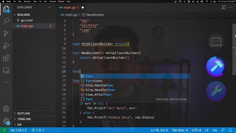Open the Manage settings gear icon

[x=6, y=121]
